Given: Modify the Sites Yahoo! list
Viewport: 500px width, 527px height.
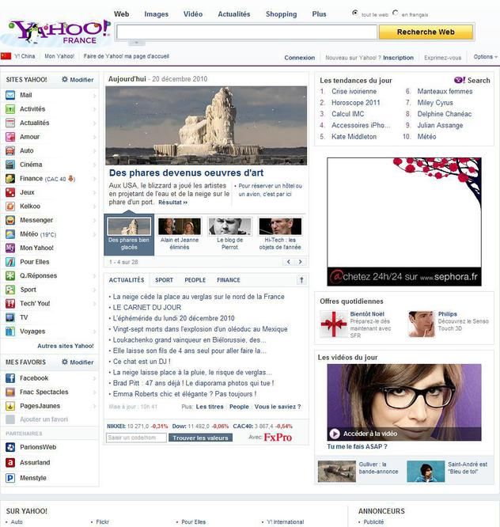Looking at the screenshot, I should 78,80.
